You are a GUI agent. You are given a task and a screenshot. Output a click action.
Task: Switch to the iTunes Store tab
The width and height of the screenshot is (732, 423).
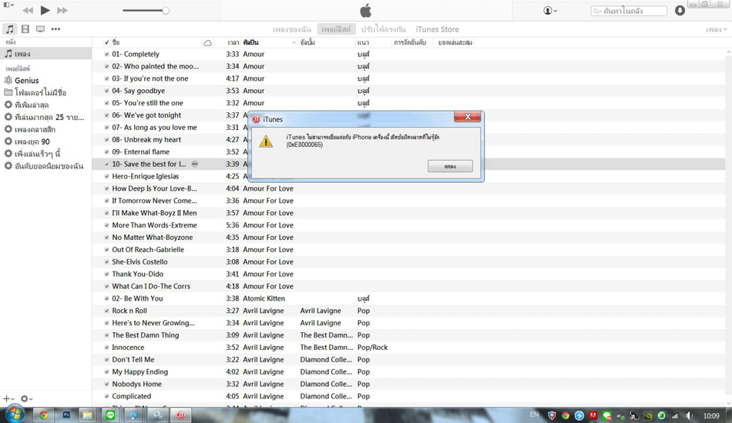pos(437,29)
